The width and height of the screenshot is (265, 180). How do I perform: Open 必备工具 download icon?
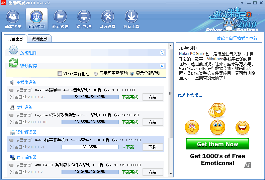131,17
